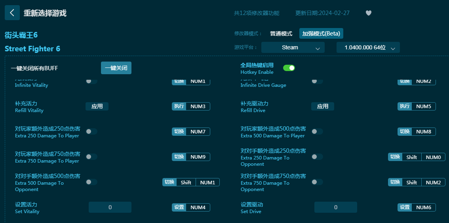Click Set Vitality label
The image size is (449, 223).
click(27, 212)
